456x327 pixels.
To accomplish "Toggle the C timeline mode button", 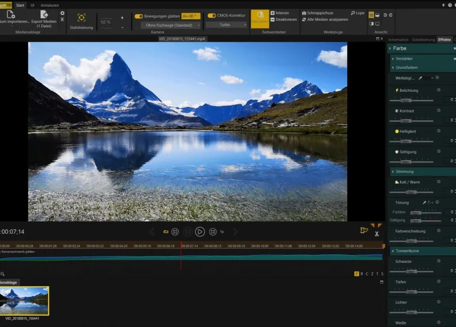I will tap(367, 274).
